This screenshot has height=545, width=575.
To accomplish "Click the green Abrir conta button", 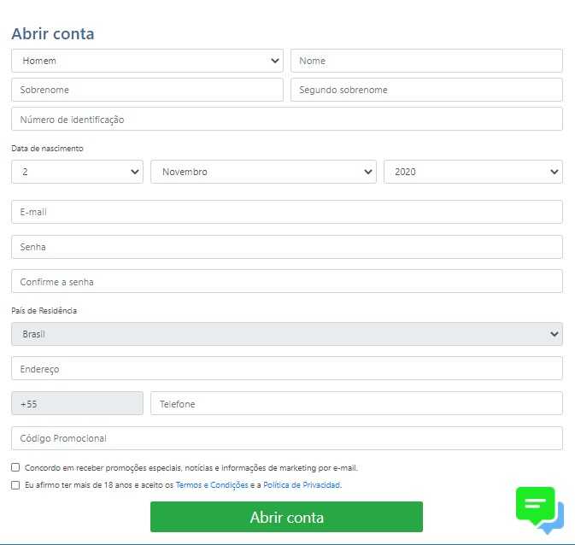I will tap(286, 517).
